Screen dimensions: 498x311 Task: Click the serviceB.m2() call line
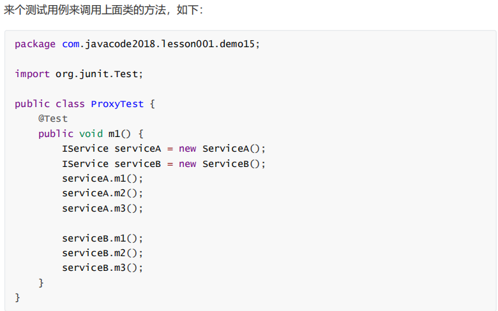click(103, 253)
